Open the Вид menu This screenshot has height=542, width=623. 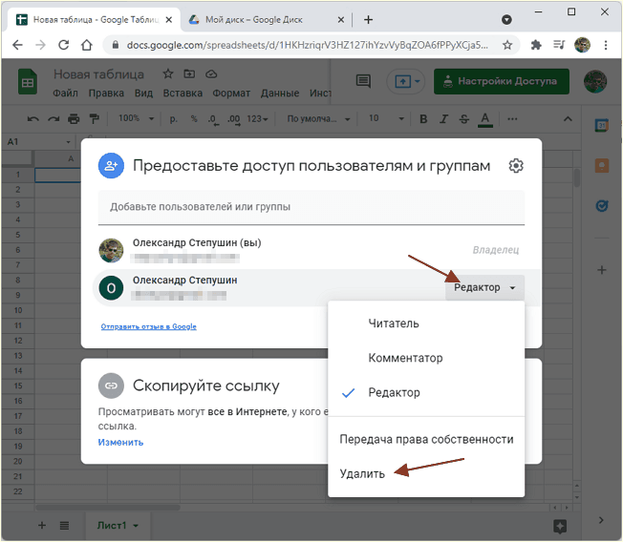143,94
